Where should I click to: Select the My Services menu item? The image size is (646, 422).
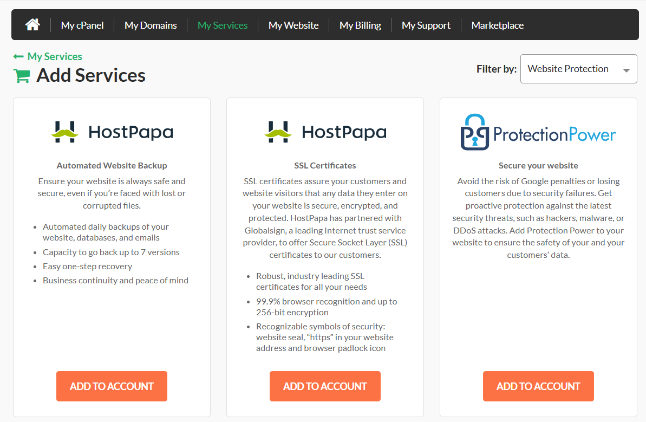pyautogui.click(x=223, y=25)
